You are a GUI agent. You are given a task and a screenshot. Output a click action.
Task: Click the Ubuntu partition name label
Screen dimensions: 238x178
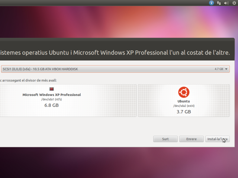[184, 101]
